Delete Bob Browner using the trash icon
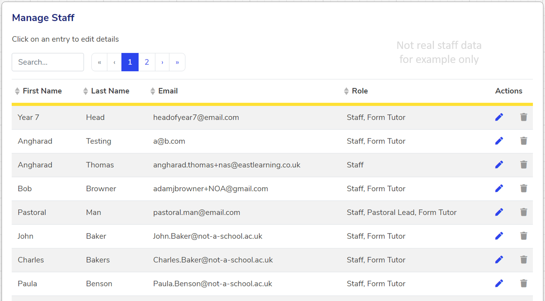The image size is (545, 301). (523, 188)
